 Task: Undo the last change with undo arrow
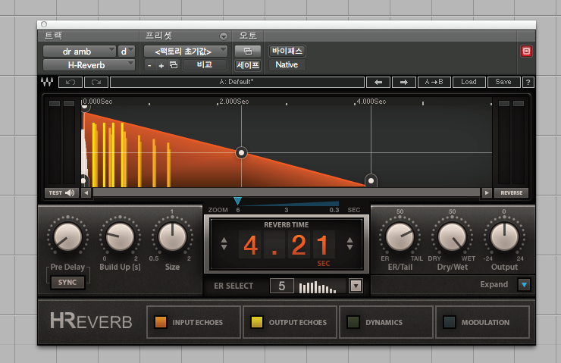point(70,83)
